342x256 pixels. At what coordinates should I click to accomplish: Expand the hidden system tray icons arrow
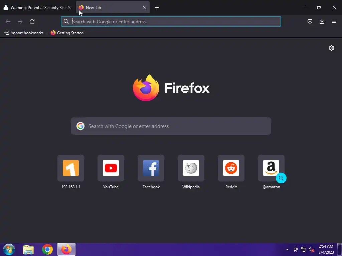click(287, 249)
